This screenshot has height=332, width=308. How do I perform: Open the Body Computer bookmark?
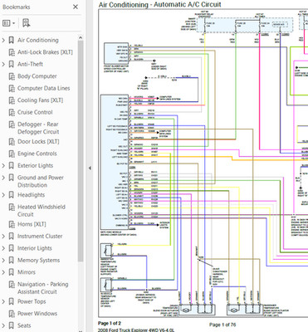37,76
